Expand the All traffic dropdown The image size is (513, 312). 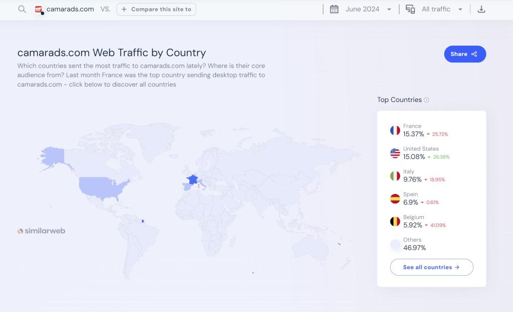coord(441,9)
